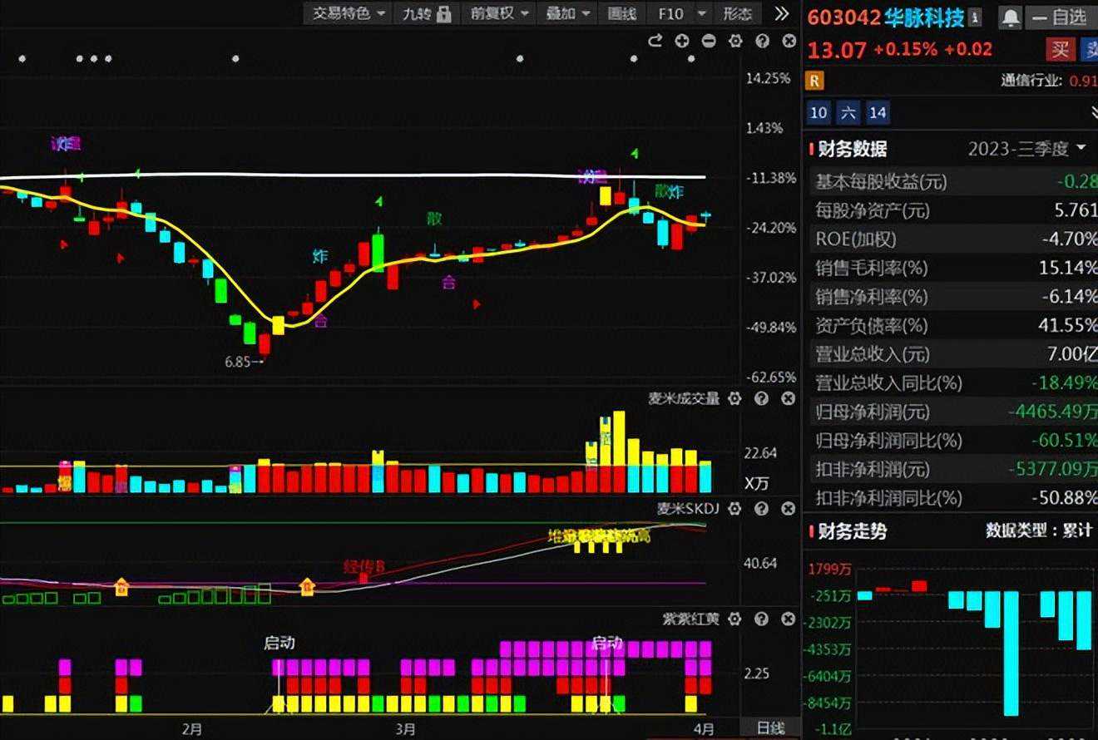Open settings gear for 紫紫红黄 indicator
The image size is (1098, 740).
(734, 619)
